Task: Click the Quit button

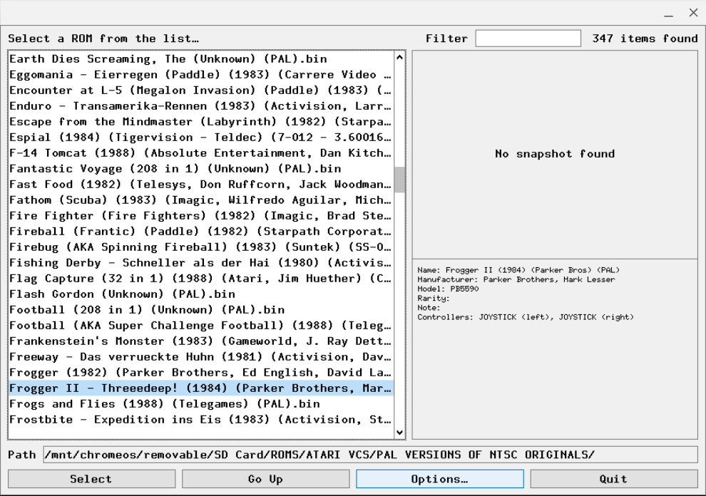Action: click(614, 479)
